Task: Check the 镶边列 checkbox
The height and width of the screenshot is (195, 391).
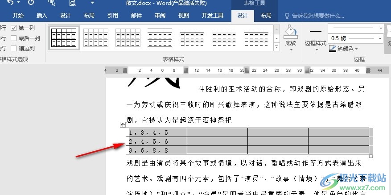Action: [x=13, y=49]
